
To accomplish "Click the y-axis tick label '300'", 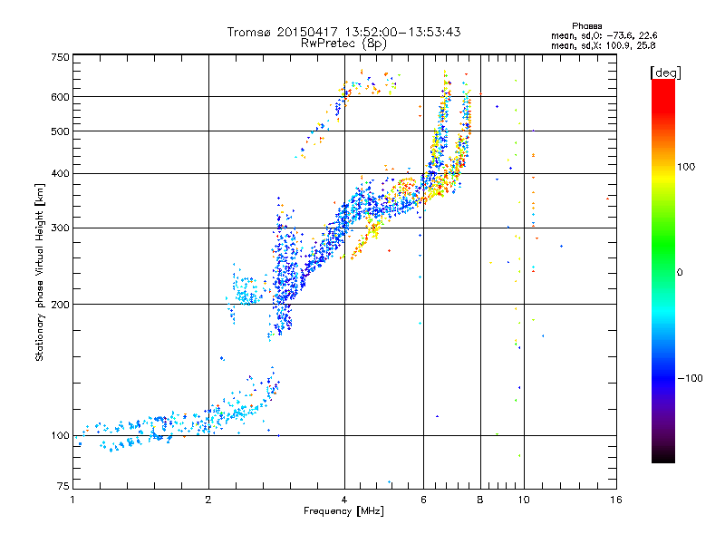I will (60, 228).
